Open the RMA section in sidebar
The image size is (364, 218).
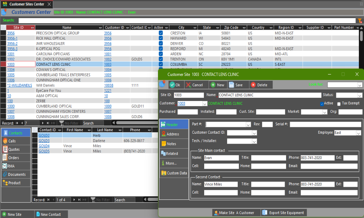coord(11,166)
